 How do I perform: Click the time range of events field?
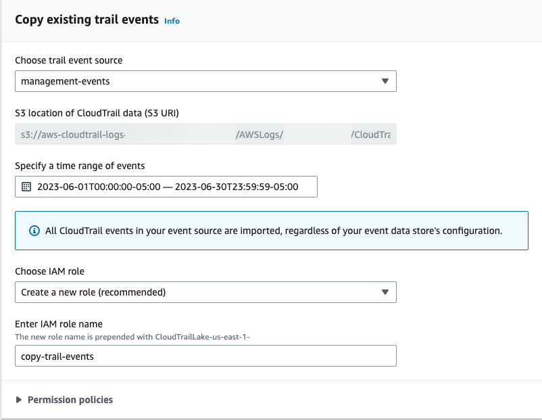(166, 187)
